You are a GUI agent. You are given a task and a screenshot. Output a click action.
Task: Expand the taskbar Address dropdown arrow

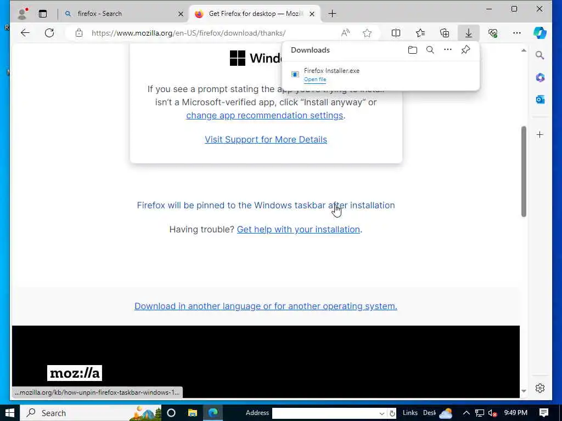(382, 413)
